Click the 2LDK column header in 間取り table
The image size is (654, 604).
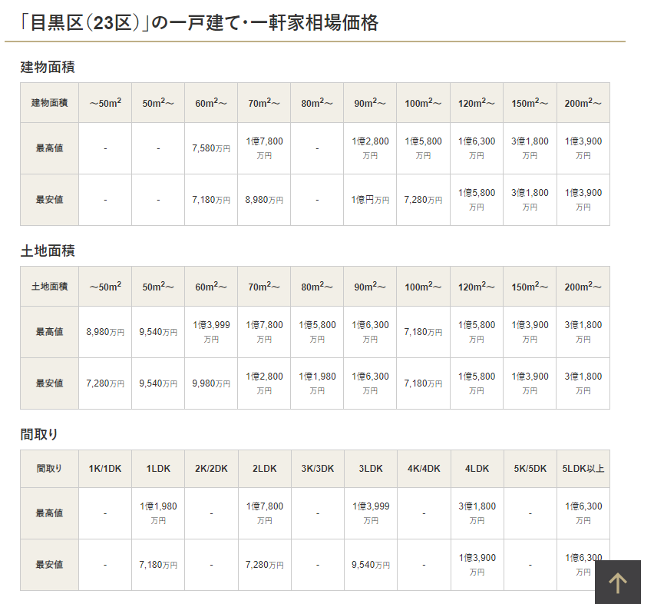[264, 469]
